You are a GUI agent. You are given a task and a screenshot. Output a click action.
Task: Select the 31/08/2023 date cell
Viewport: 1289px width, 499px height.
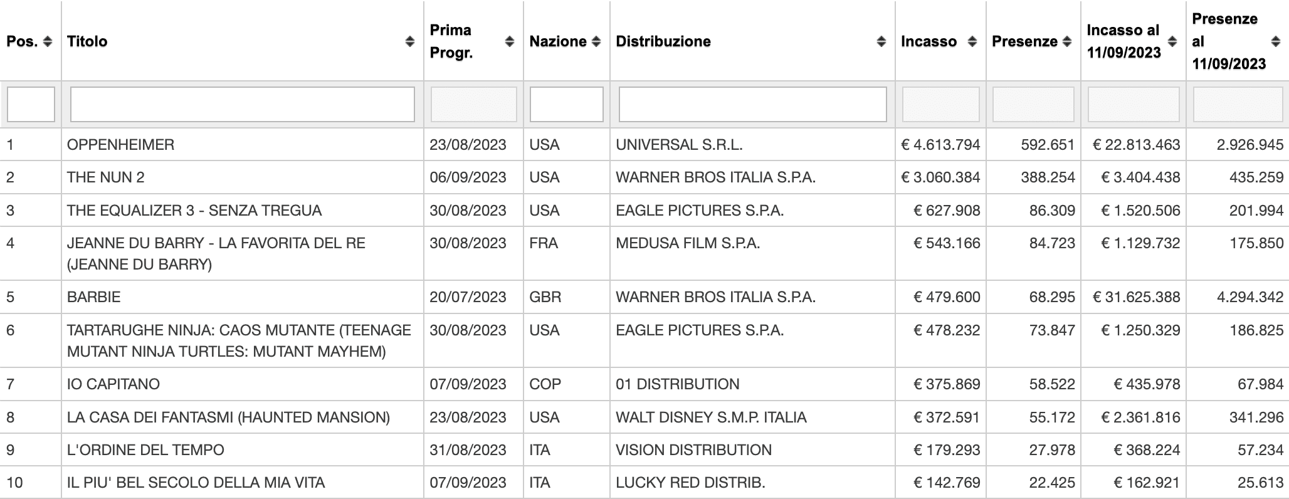[468, 450]
